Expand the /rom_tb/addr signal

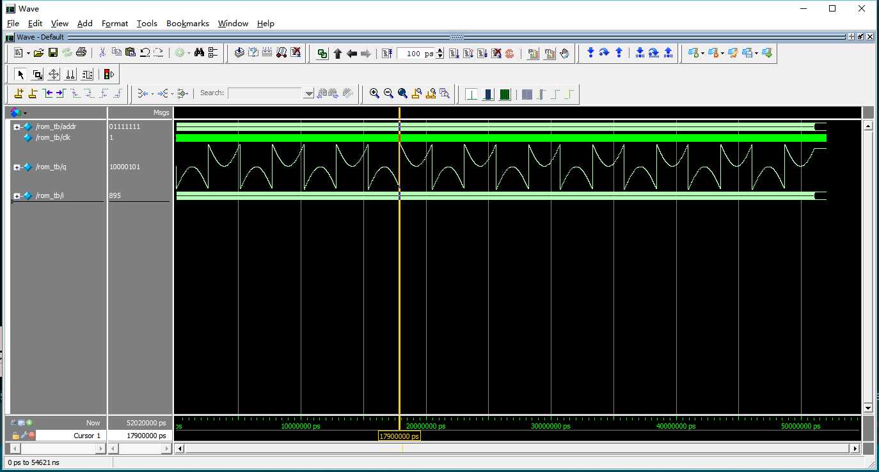[x=17, y=126]
